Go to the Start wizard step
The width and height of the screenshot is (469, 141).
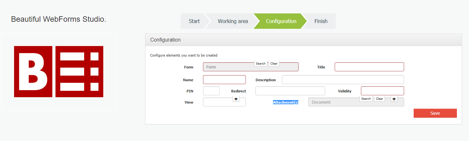[x=194, y=21]
